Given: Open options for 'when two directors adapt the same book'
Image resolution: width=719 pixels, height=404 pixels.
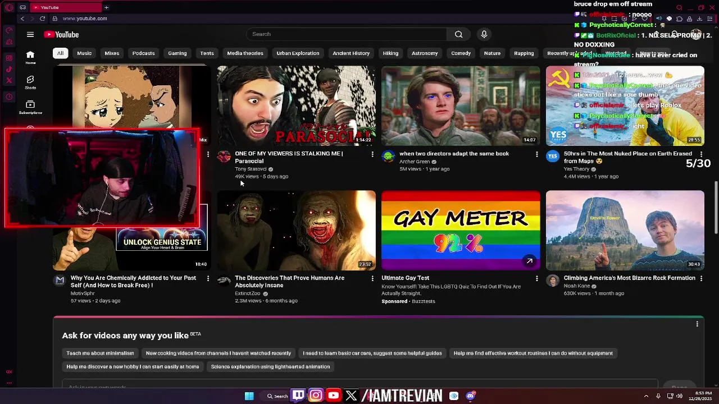Looking at the screenshot, I should click(x=536, y=154).
